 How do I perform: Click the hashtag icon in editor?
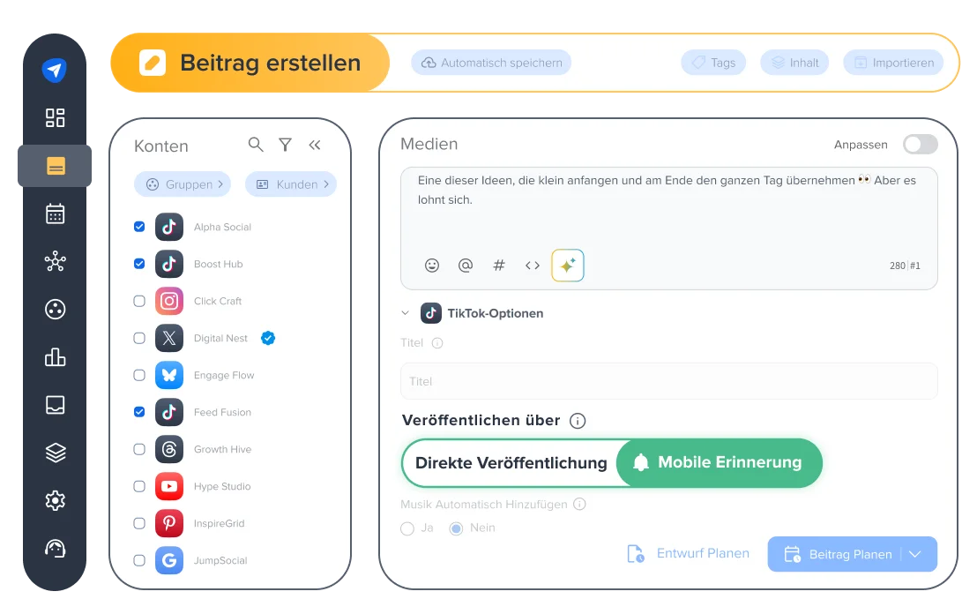(x=499, y=266)
